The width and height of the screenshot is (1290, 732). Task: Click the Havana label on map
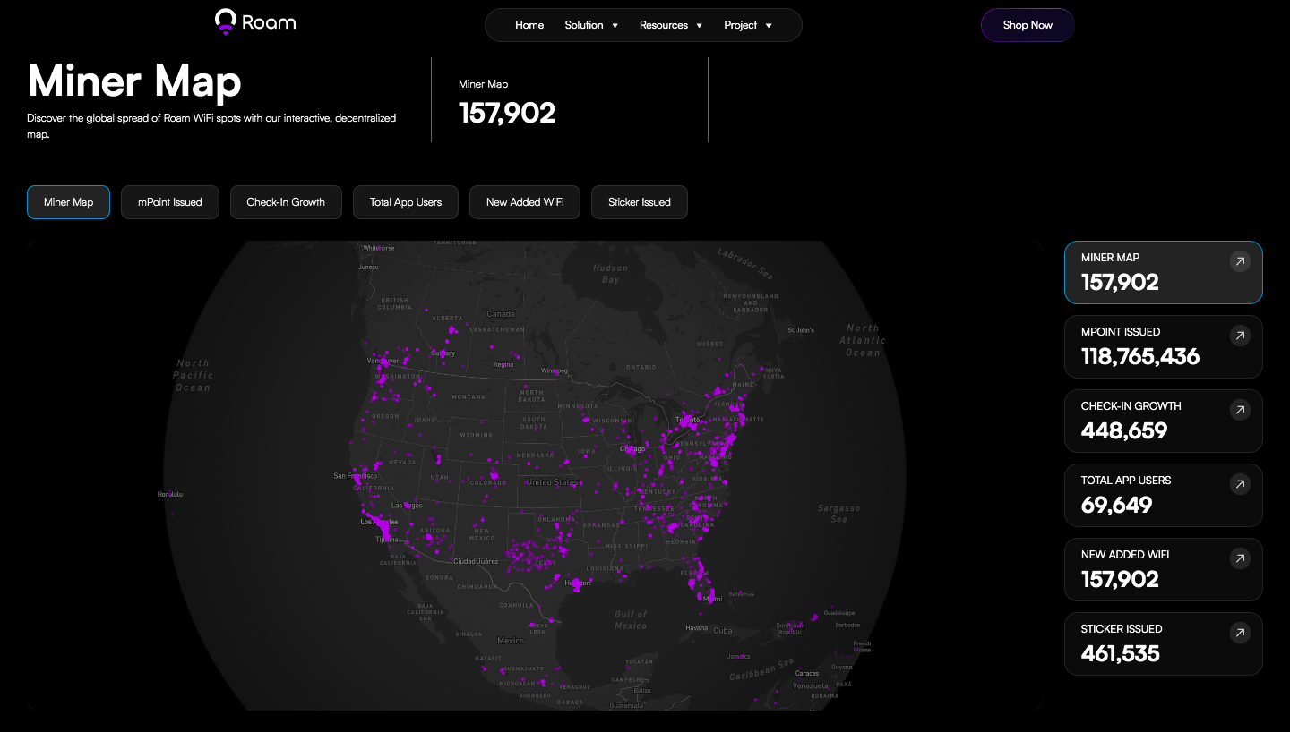coord(697,627)
